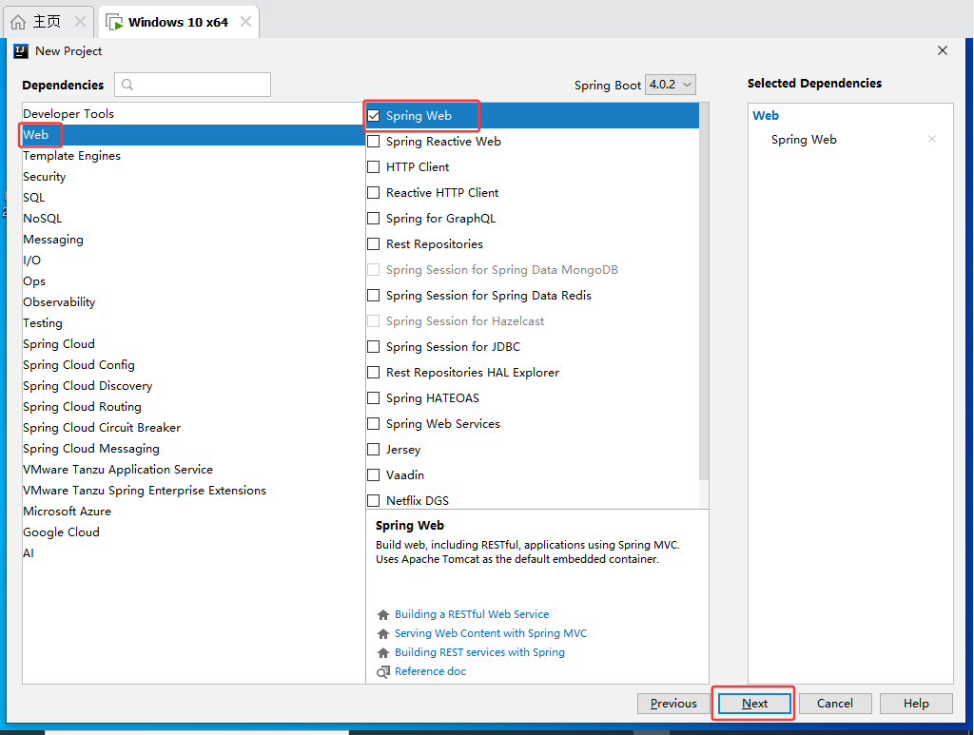Uncheck the Spring Web checkbox
This screenshot has width=974, height=735.
(x=373, y=115)
